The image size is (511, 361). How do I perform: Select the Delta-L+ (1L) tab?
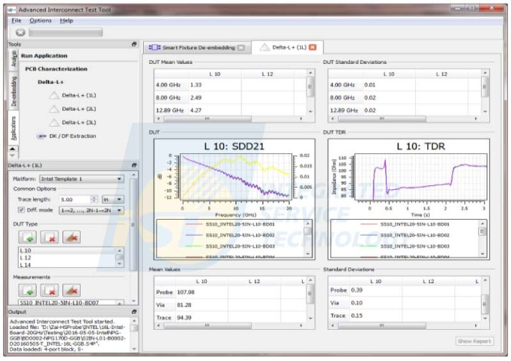click(287, 47)
